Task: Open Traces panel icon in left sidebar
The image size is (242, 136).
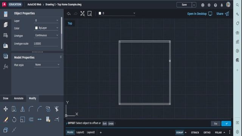Action: [6, 56]
